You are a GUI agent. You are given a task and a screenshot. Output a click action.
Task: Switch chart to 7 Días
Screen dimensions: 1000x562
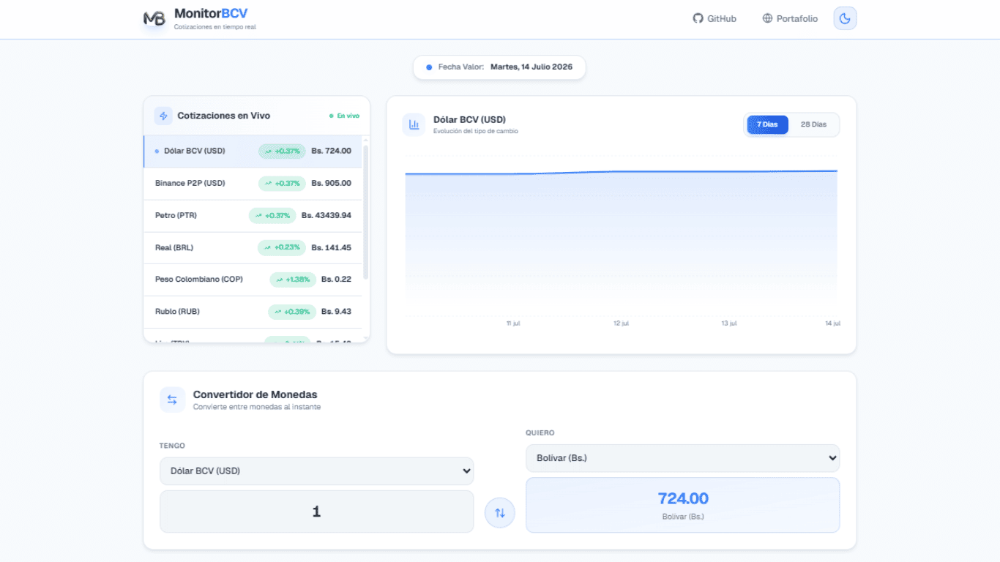767,124
